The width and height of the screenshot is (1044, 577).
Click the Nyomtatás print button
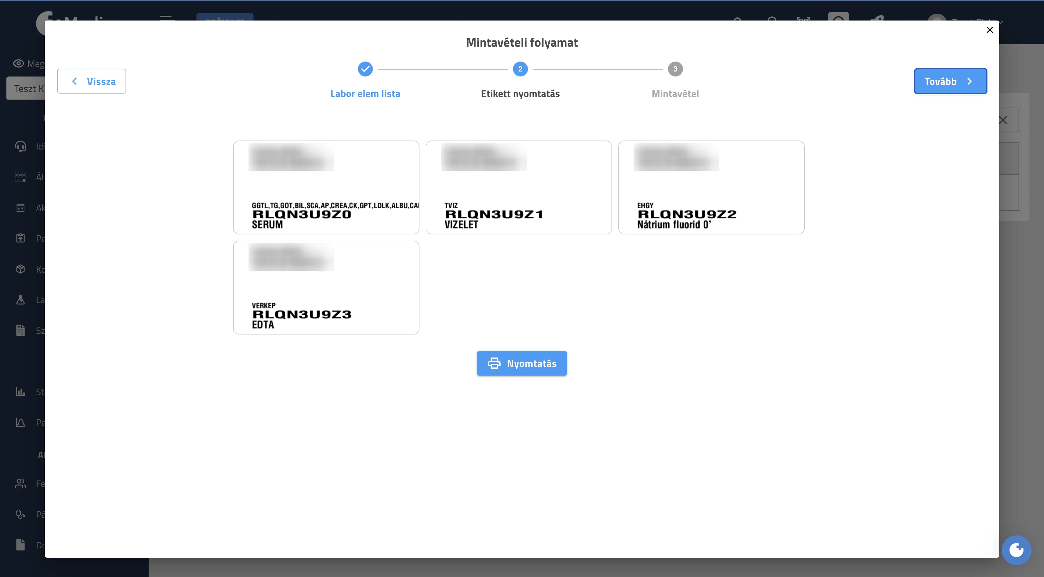point(522,363)
